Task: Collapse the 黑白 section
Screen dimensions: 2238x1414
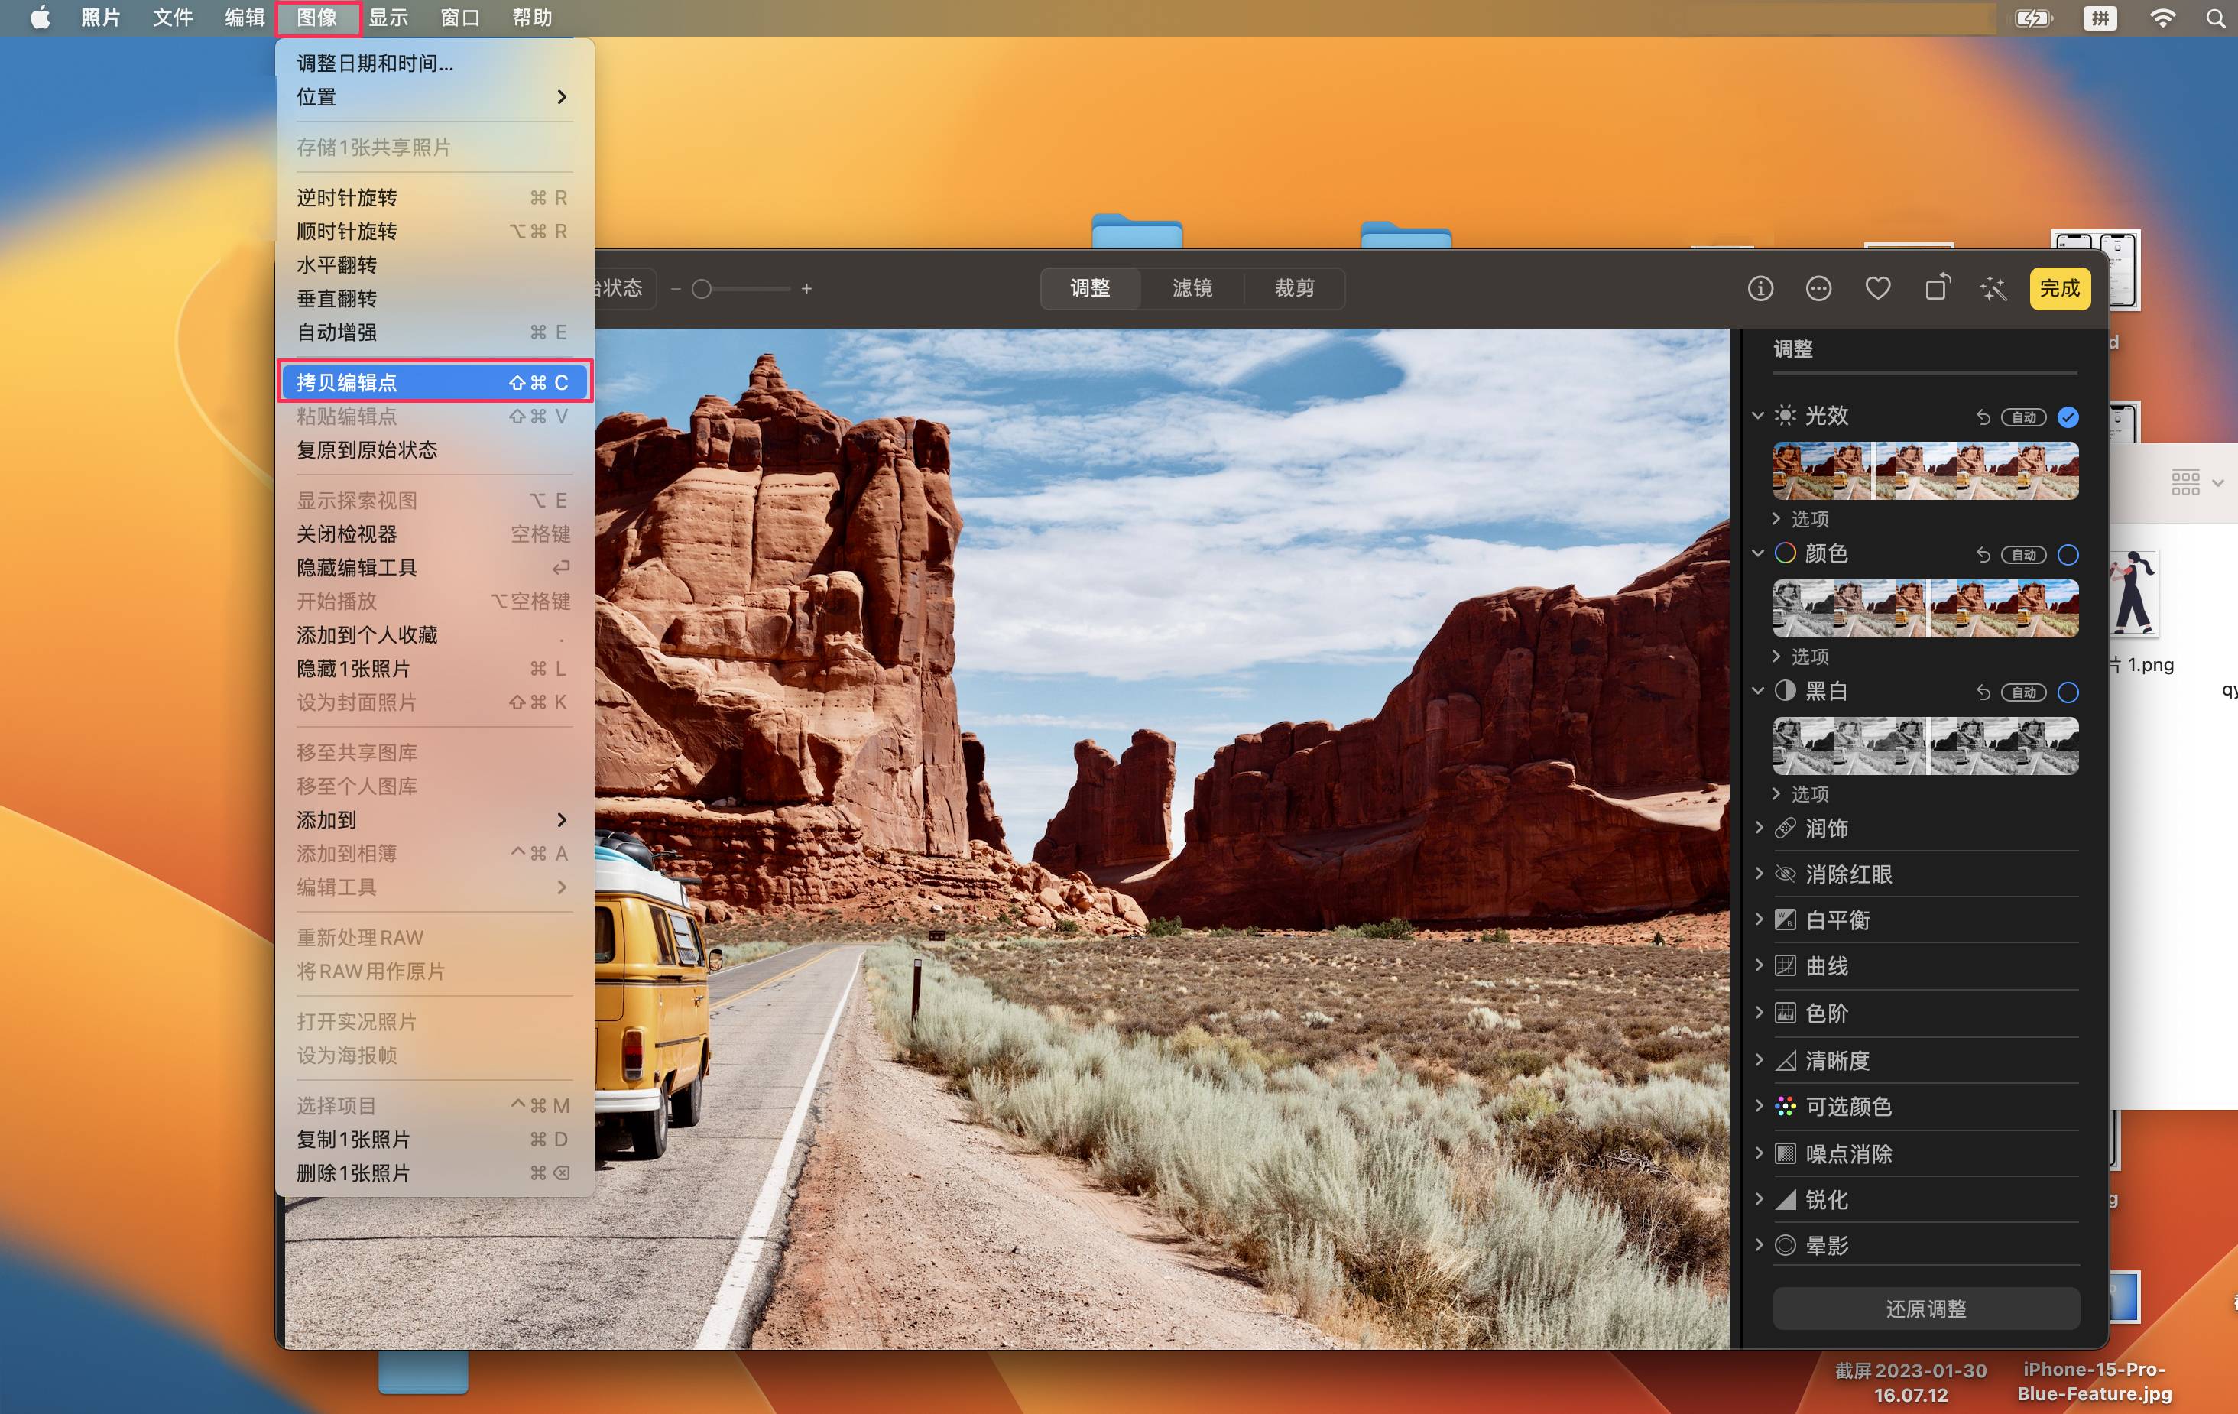Action: [x=1757, y=691]
